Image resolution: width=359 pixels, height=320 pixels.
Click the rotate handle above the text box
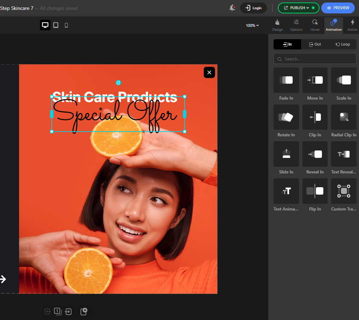click(x=118, y=83)
